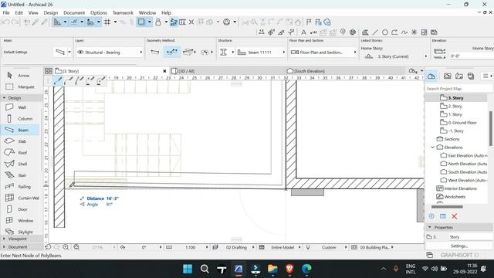Screen dimensions: 494x278
Task: Toggle Suspend Groups lock icon
Action: 158,22
